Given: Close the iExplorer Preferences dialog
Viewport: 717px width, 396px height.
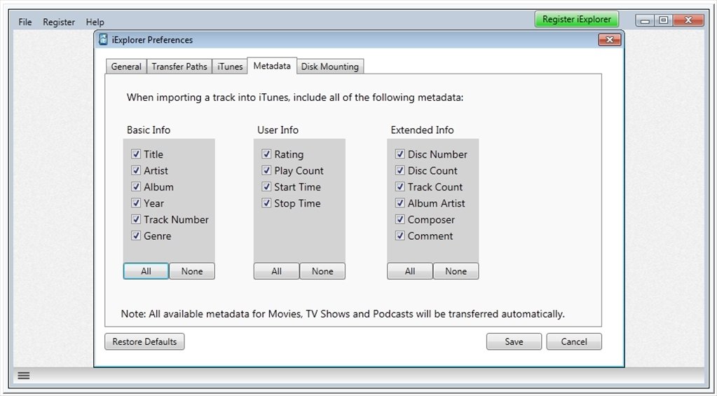Looking at the screenshot, I should click(610, 40).
